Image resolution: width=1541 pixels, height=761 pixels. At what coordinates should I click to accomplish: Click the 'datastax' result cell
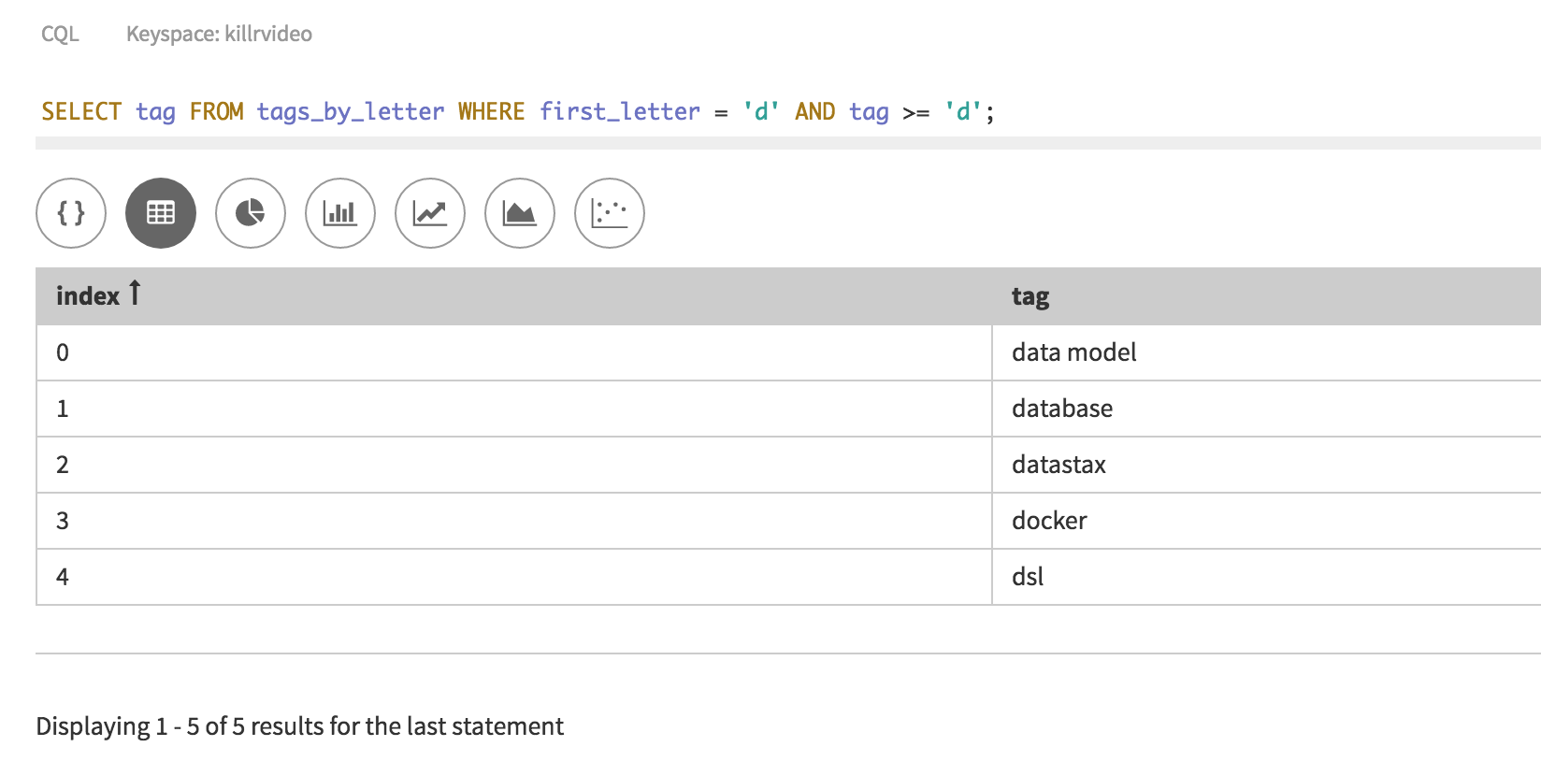[1059, 465]
